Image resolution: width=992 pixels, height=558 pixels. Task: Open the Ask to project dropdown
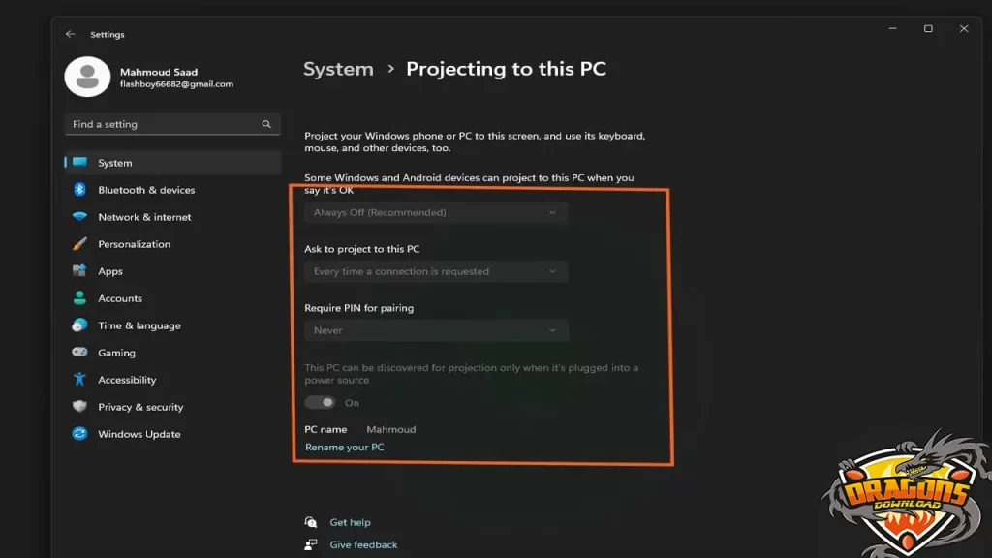point(435,271)
